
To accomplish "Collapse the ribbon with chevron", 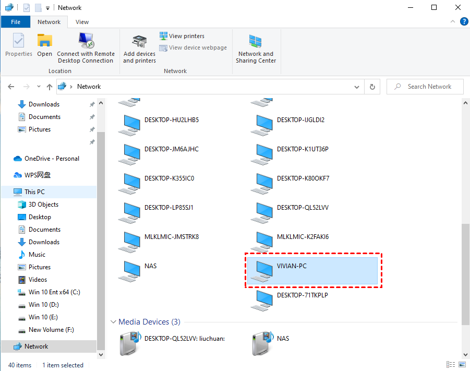I will pyautogui.click(x=453, y=22).
